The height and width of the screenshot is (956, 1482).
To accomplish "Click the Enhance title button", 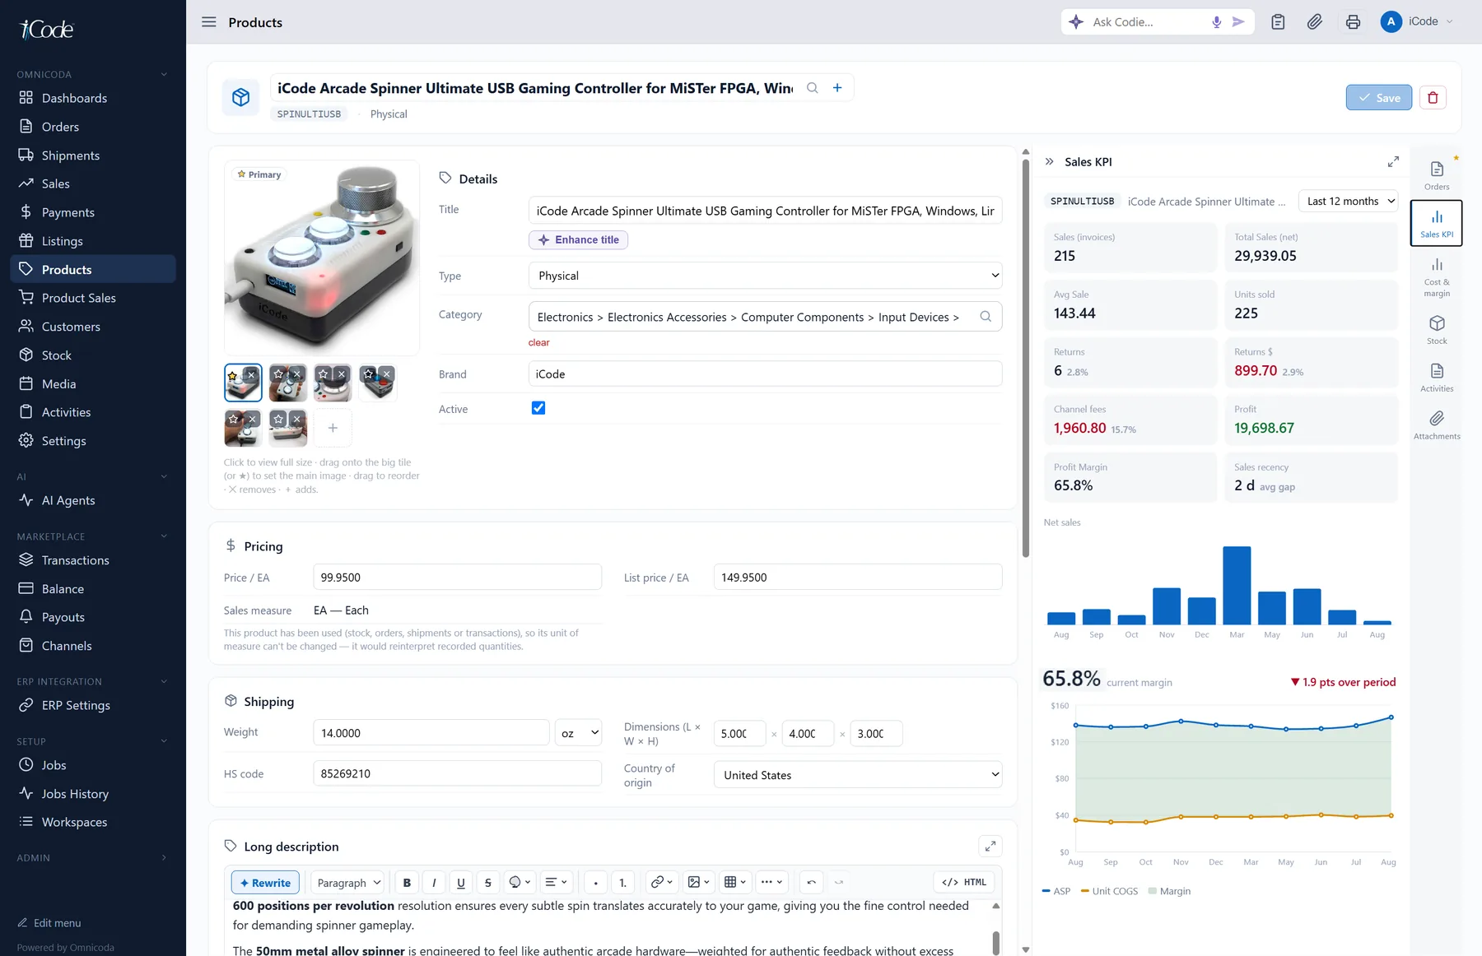I will click(578, 239).
